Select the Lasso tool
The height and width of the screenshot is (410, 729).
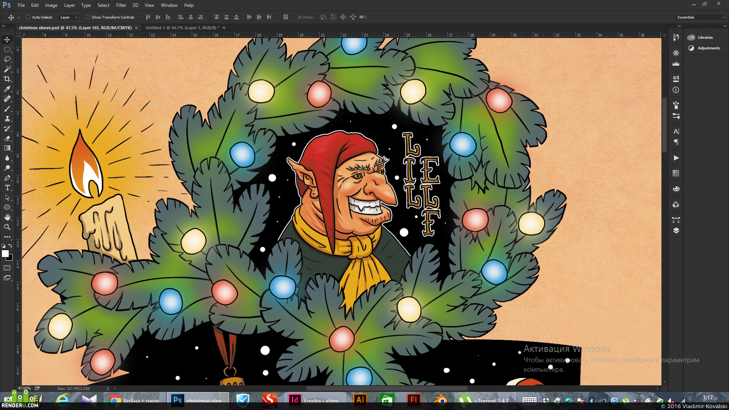pyautogui.click(x=7, y=59)
